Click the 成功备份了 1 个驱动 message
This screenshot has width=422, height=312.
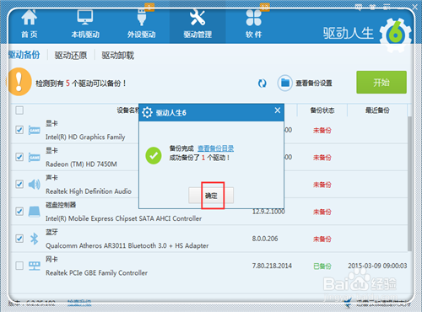click(199, 158)
